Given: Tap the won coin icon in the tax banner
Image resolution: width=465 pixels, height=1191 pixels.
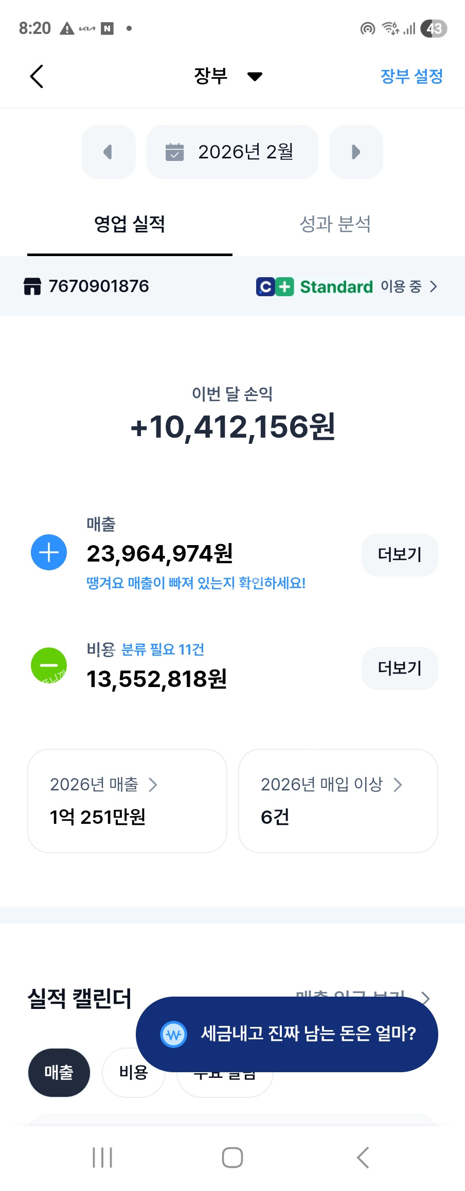Looking at the screenshot, I should [x=174, y=1034].
